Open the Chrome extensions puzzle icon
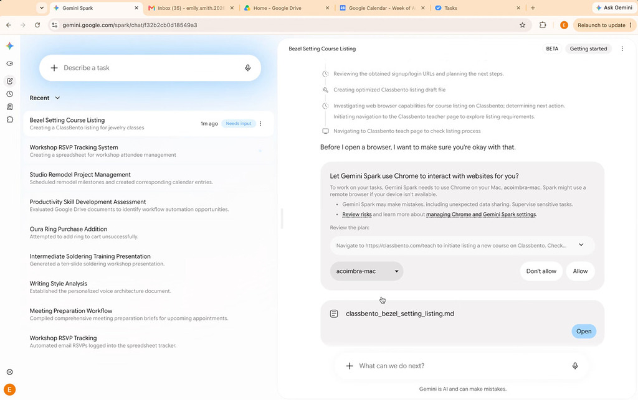 543,25
